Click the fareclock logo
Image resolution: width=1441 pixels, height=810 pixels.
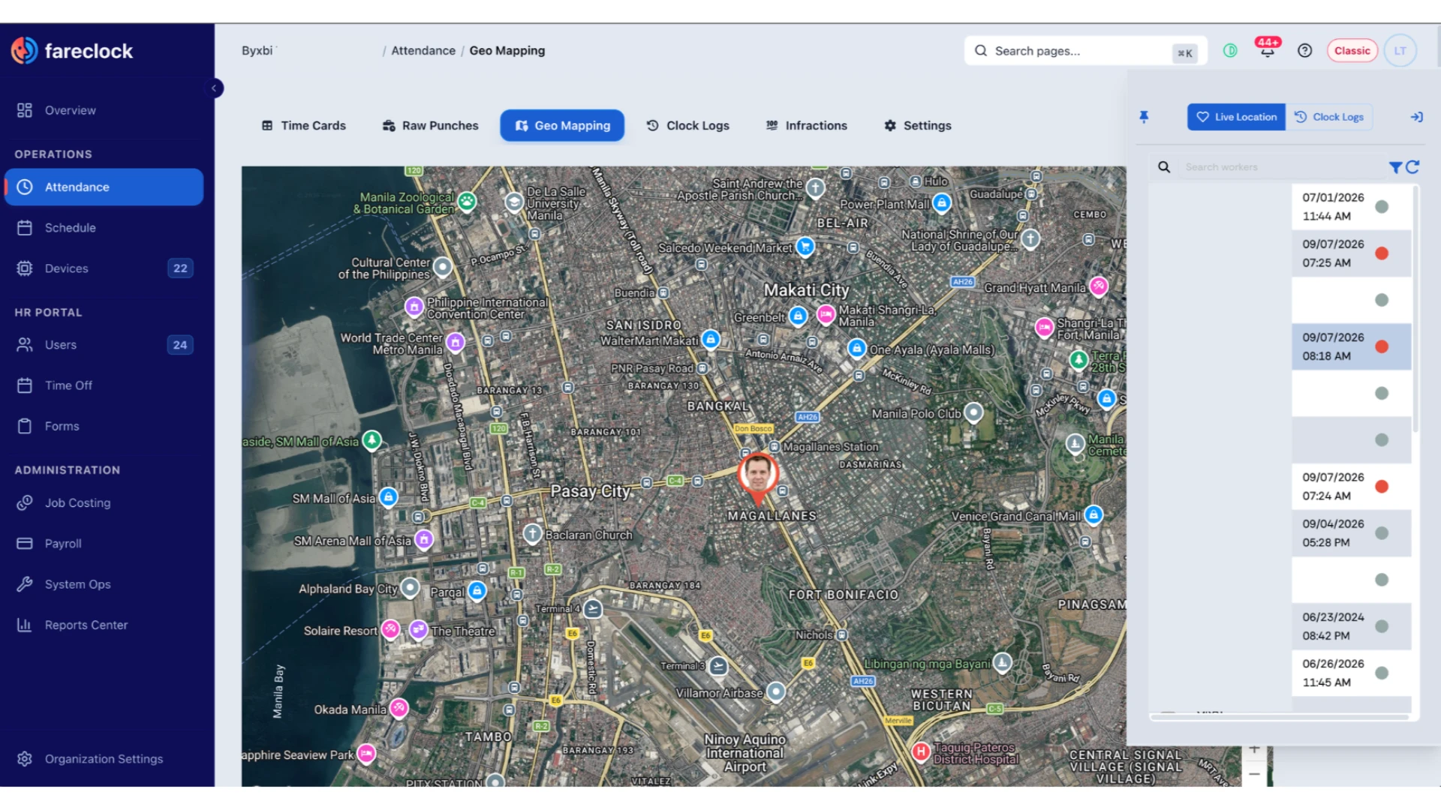point(72,51)
